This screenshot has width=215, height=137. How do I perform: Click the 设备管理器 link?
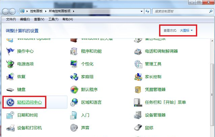point(155,115)
